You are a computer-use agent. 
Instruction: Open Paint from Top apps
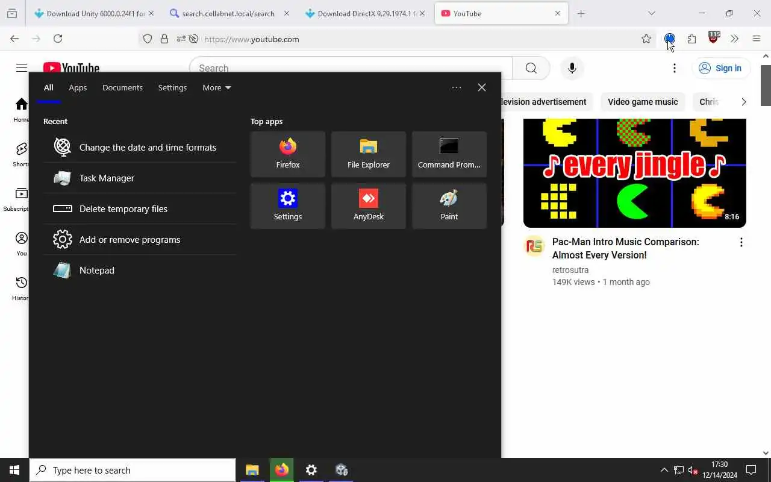coord(449,206)
